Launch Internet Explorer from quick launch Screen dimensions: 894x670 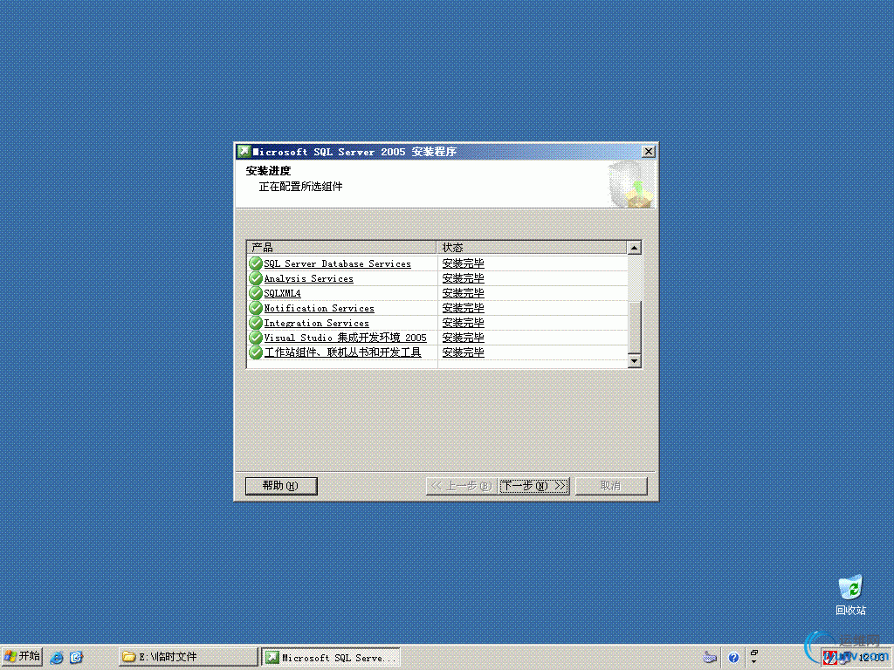(57, 658)
